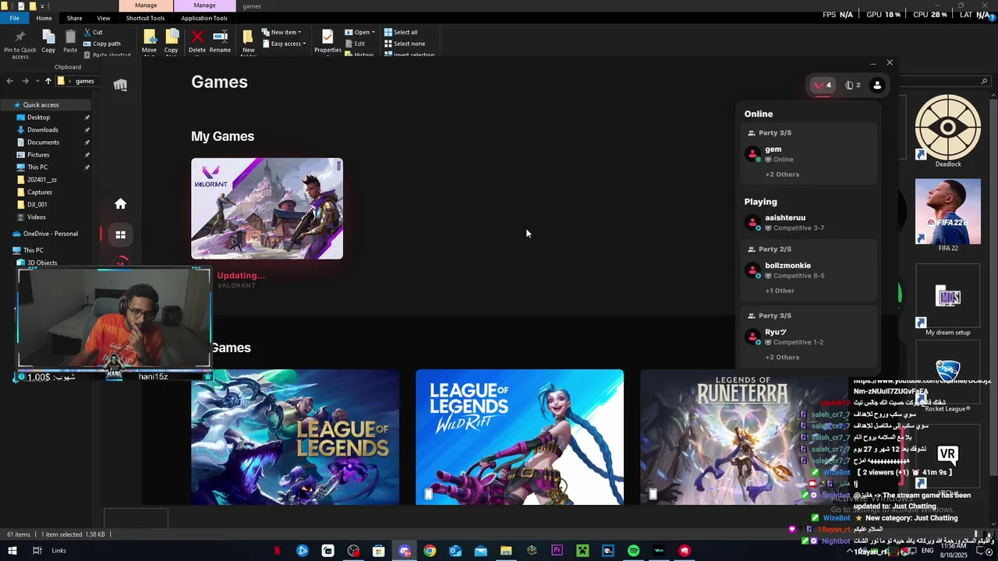Open Premiere Pro from the taskbar
This screenshot has height=561, width=998.
click(x=557, y=551)
